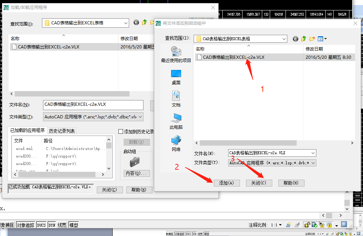Click the VLX file icon in the 加载/卸载应用程序 list

click(x=14, y=47)
